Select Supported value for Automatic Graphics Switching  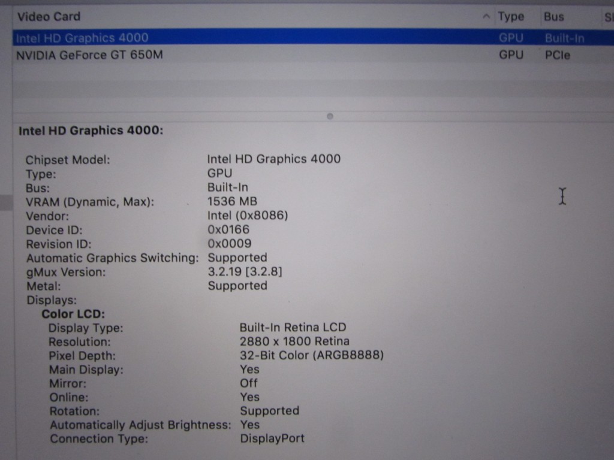click(x=237, y=258)
